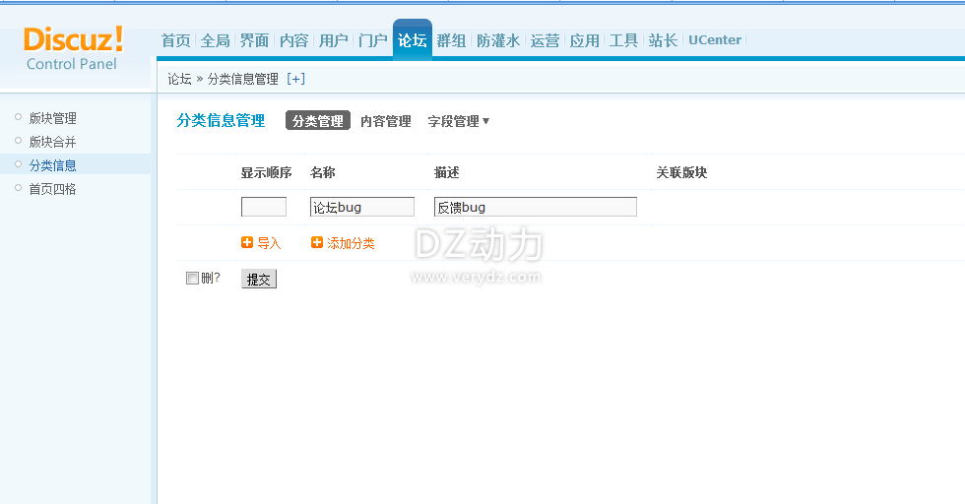Select the 分类管理 tab
Image resolution: width=965 pixels, height=504 pixels.
tap(317, 121)
